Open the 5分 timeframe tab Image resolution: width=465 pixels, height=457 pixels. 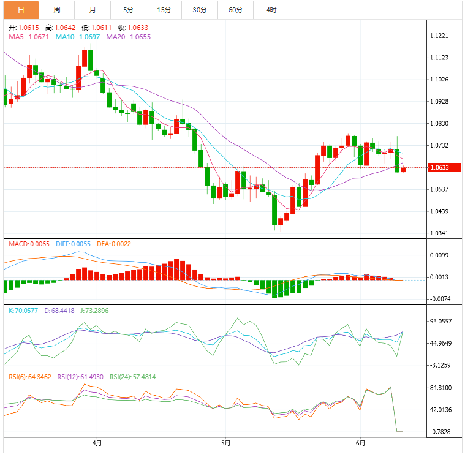(x=128, y=10)
